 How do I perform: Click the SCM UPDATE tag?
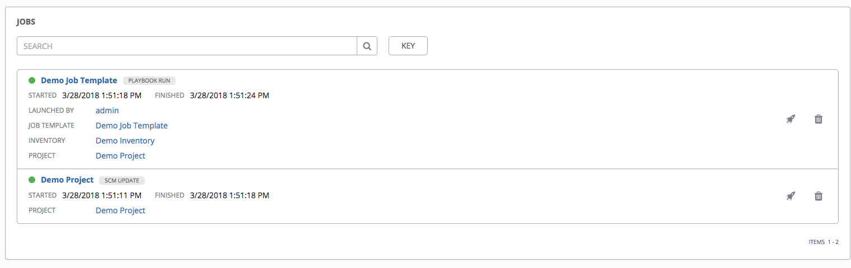[122, 180]
